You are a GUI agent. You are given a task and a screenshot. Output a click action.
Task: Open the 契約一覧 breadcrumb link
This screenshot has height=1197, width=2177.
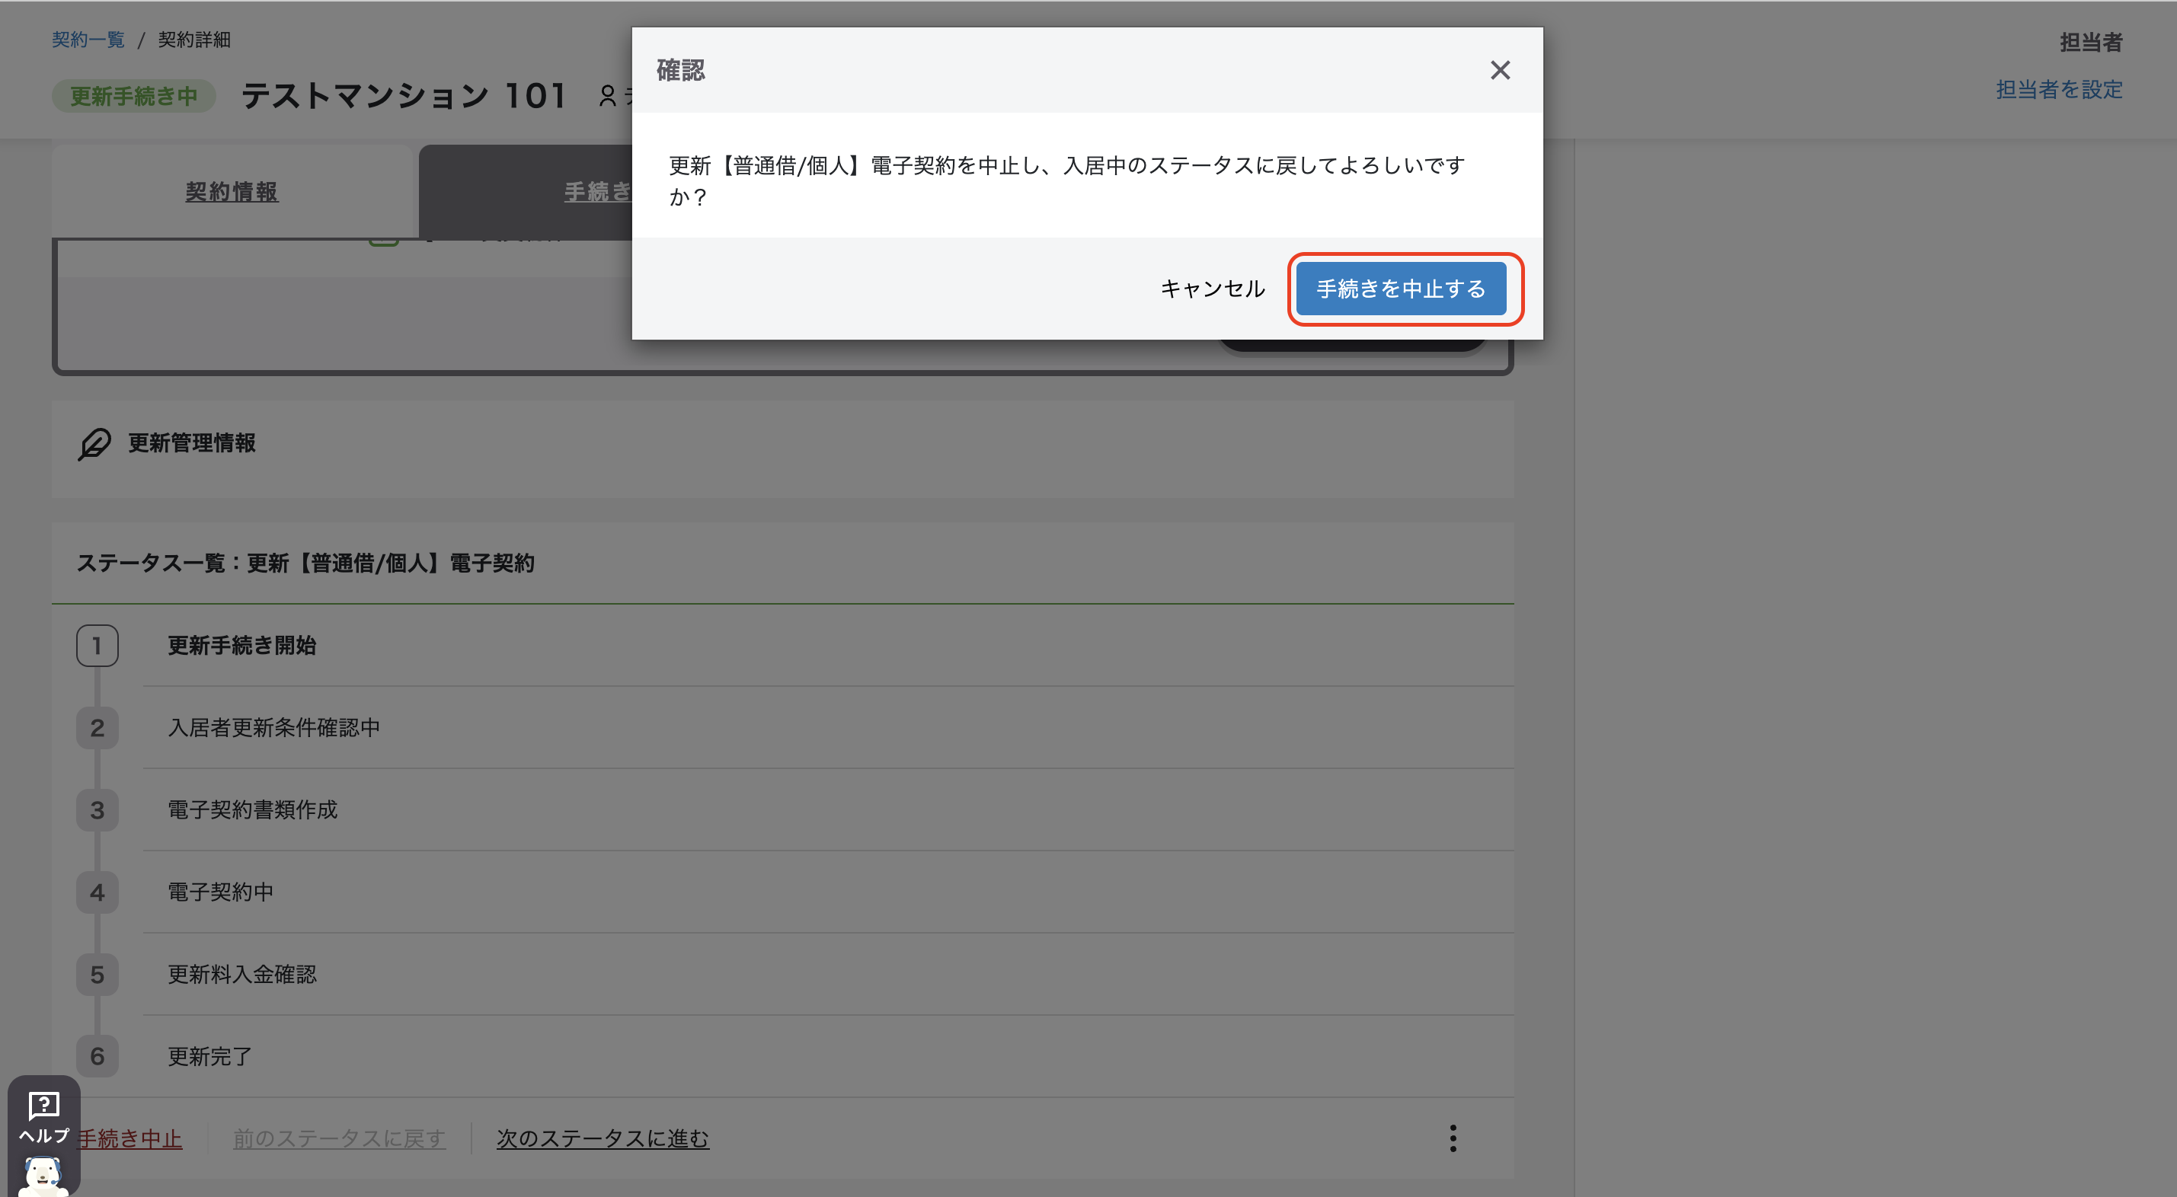[88, 39]
